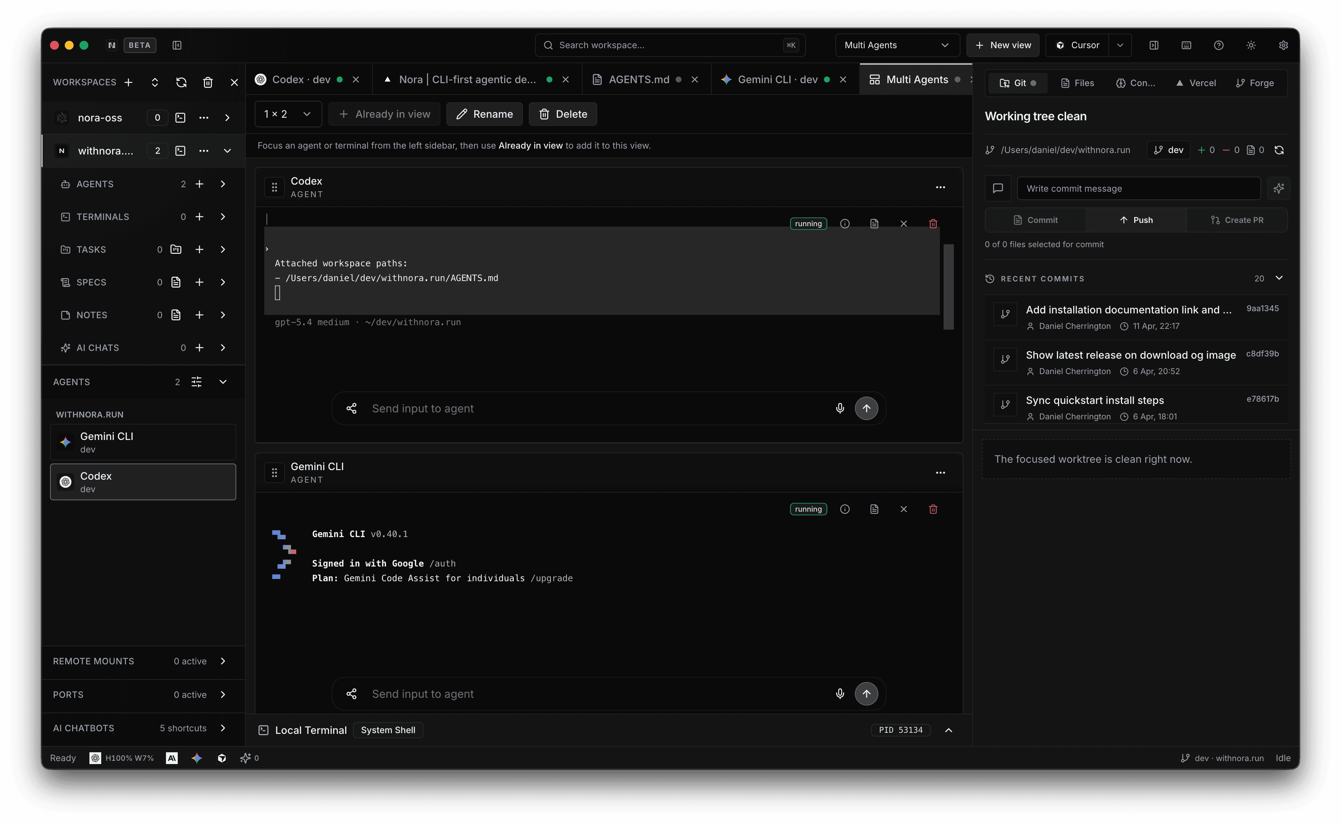The height and width of the screenshot is (824, 1341).
Task: Click the Push button
Action: click(1136, 220)
